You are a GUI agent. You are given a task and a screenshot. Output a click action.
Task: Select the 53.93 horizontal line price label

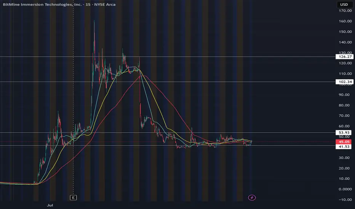point(344,133)
